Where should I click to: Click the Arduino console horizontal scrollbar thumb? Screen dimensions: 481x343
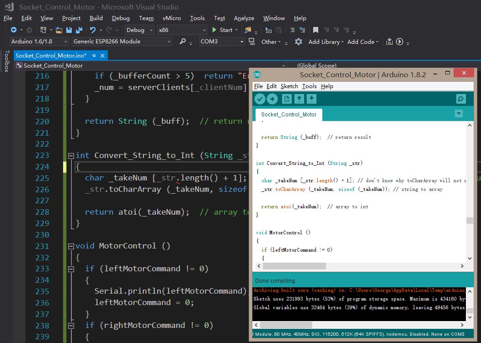pyautogui.click(x=286, y=325)
